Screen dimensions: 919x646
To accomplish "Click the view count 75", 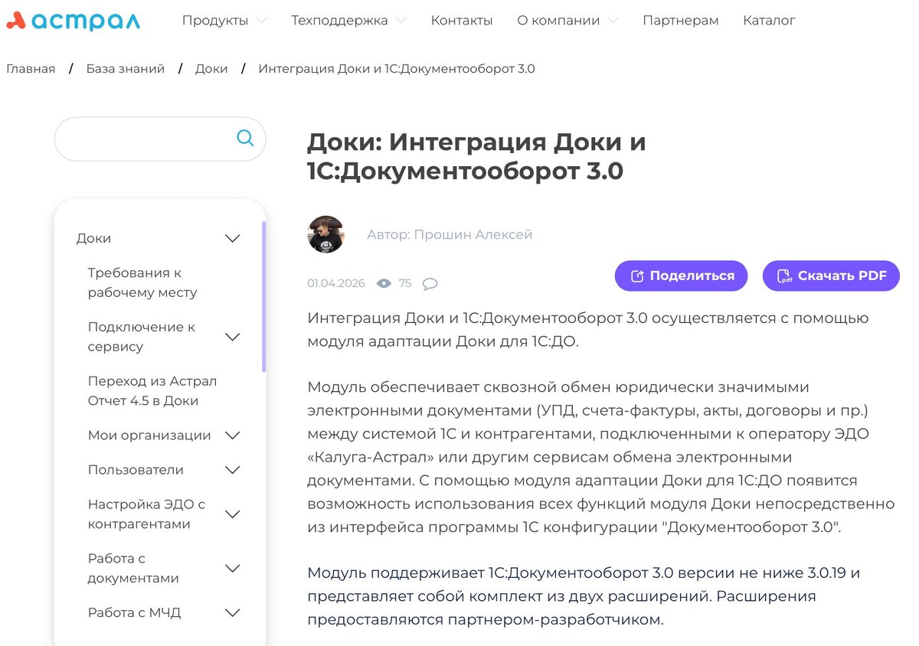I will coord(405,283).
